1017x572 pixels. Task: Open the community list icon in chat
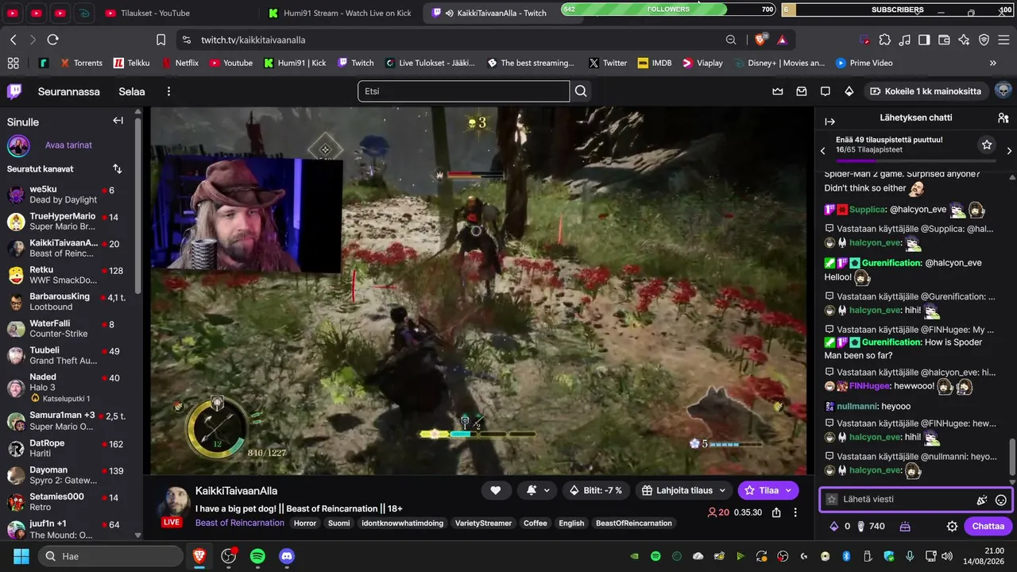1003,118
